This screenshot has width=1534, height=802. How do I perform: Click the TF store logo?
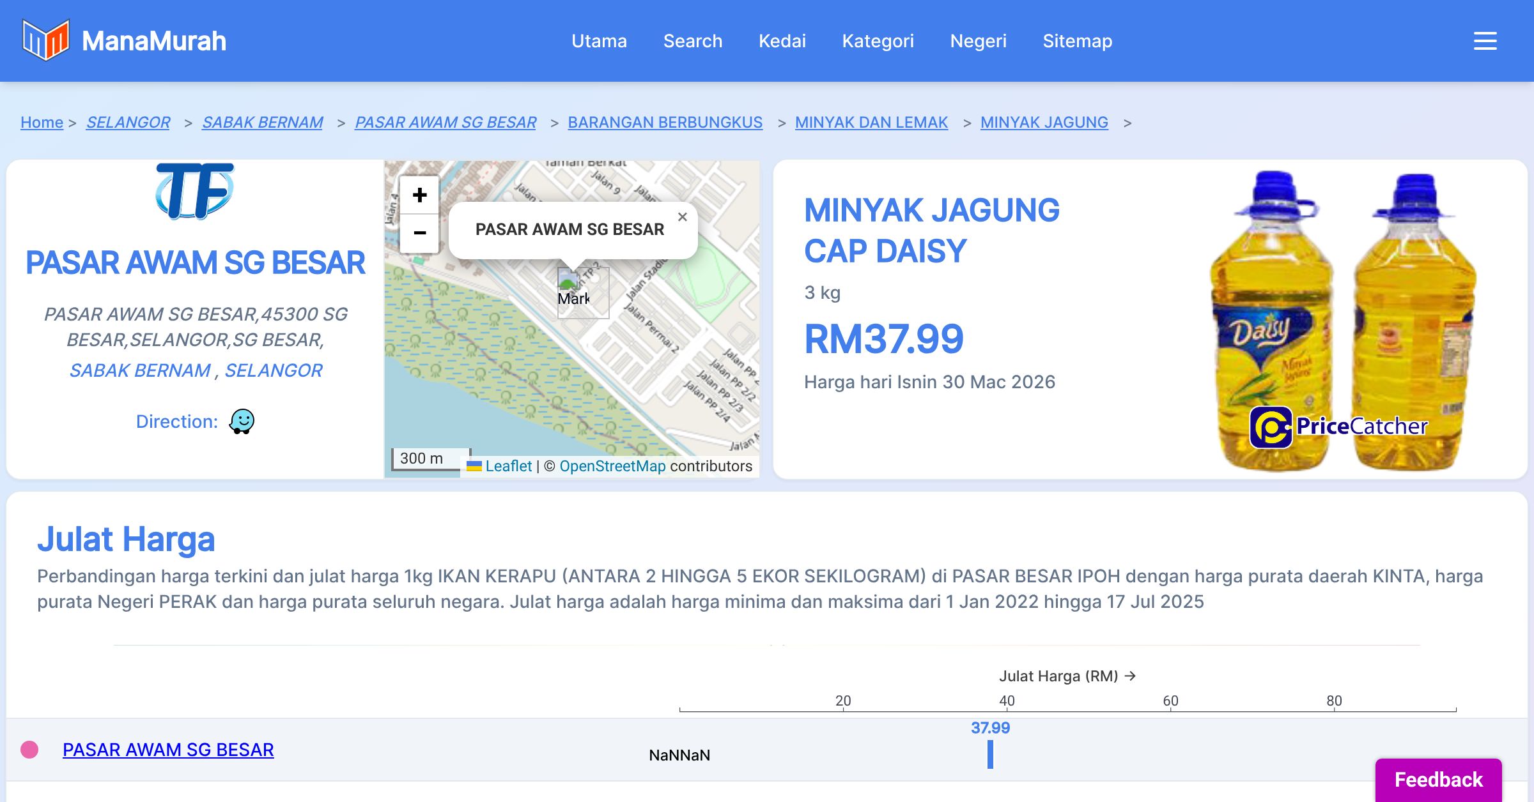pyautogui.click(x=195, y=190)
